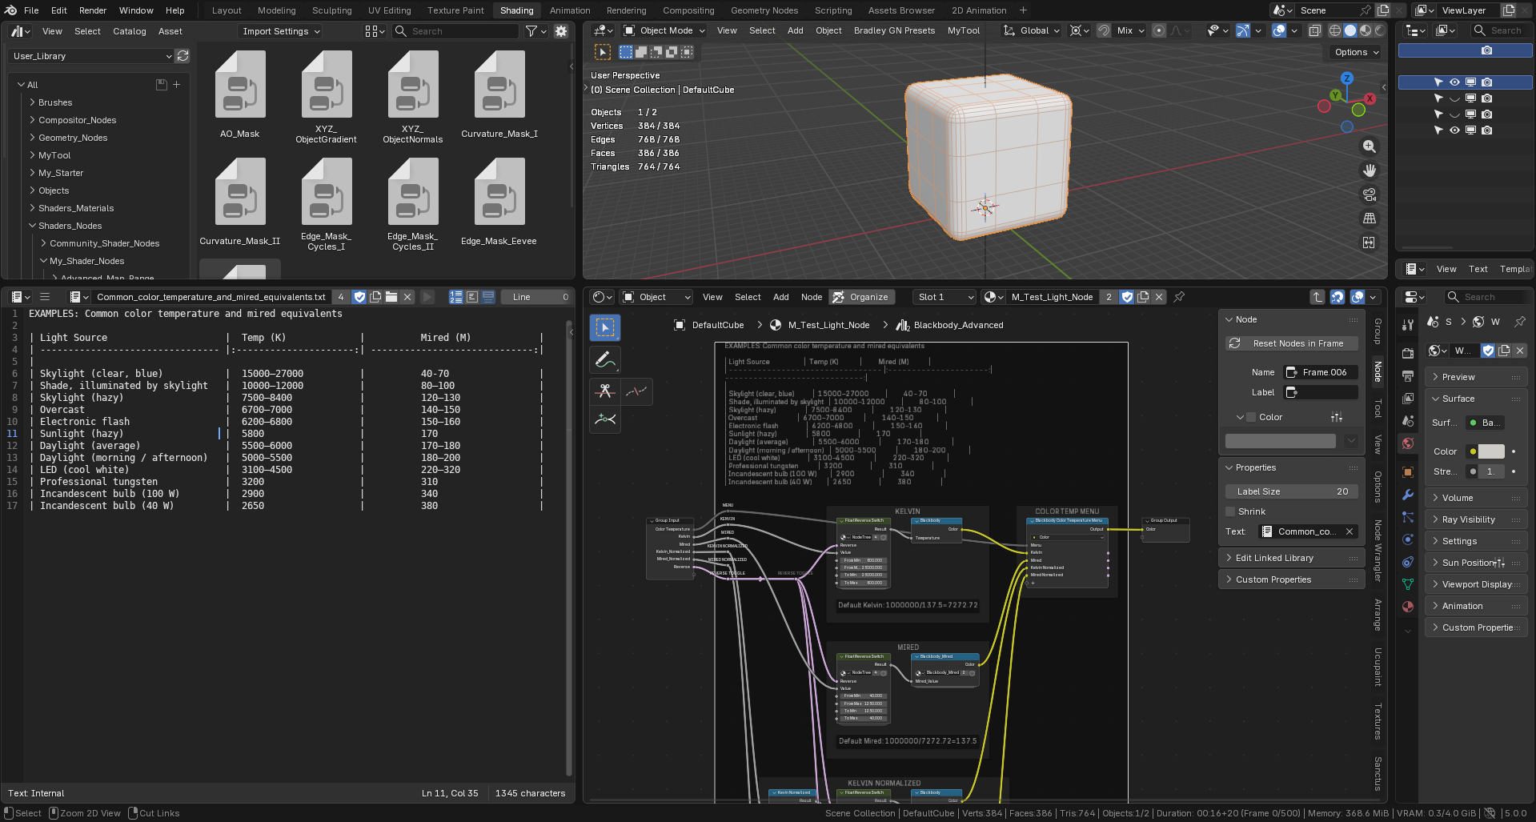Screen dimensions: 1536x822
Task: Clear the Common_co... text datablock with X
Action: pyautogui.click(x=1350, y=531)
